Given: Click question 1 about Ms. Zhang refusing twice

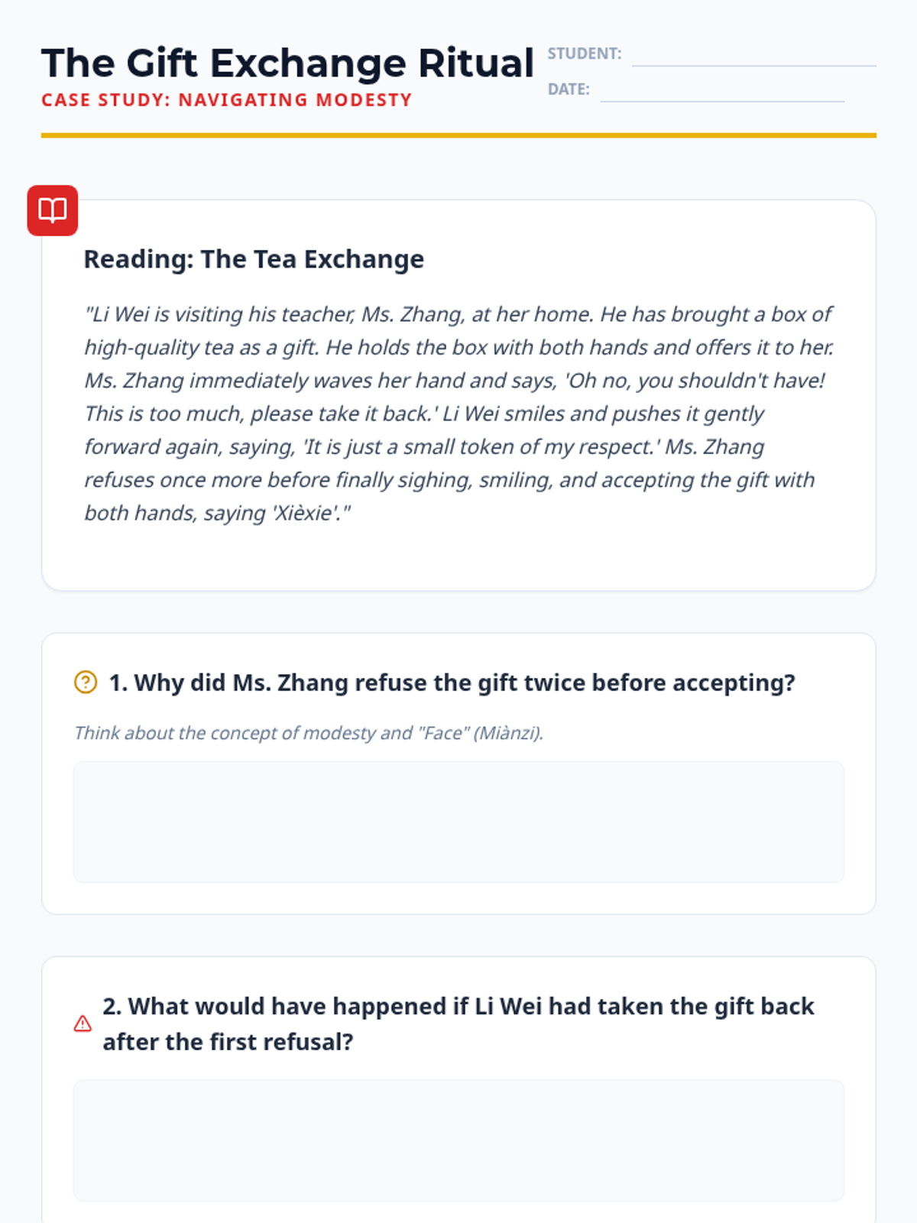Looking at the screenshot, I should 452,683.
